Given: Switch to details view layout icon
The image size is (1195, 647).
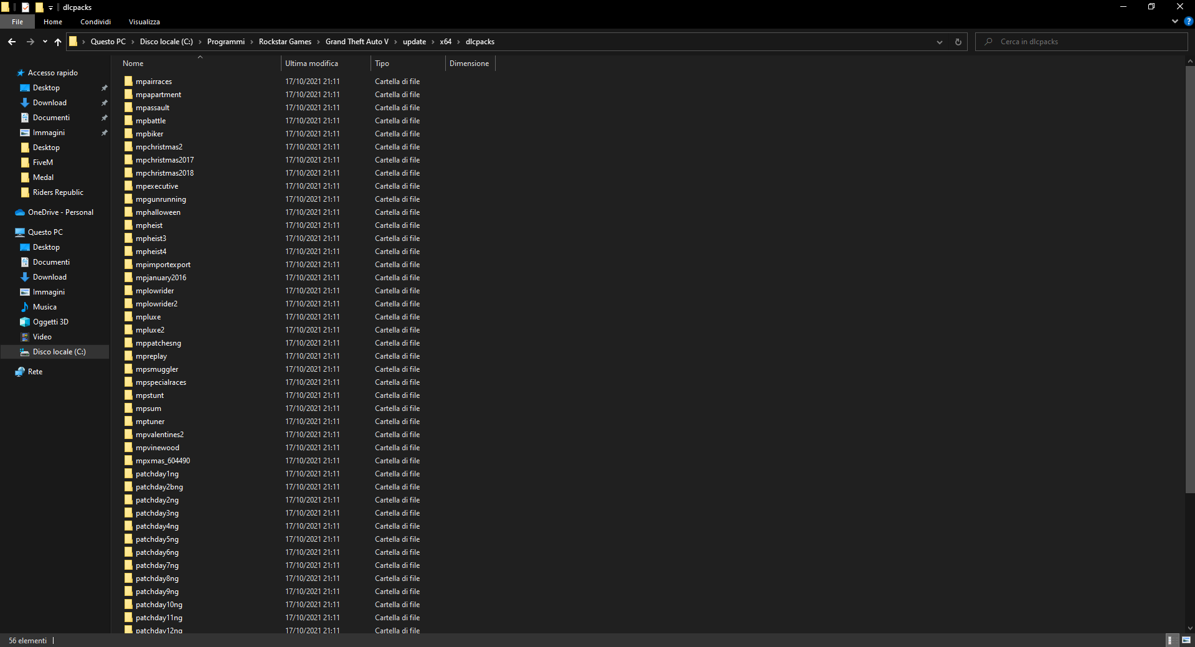Looking at the screenshot, I should coord(1170,640).
